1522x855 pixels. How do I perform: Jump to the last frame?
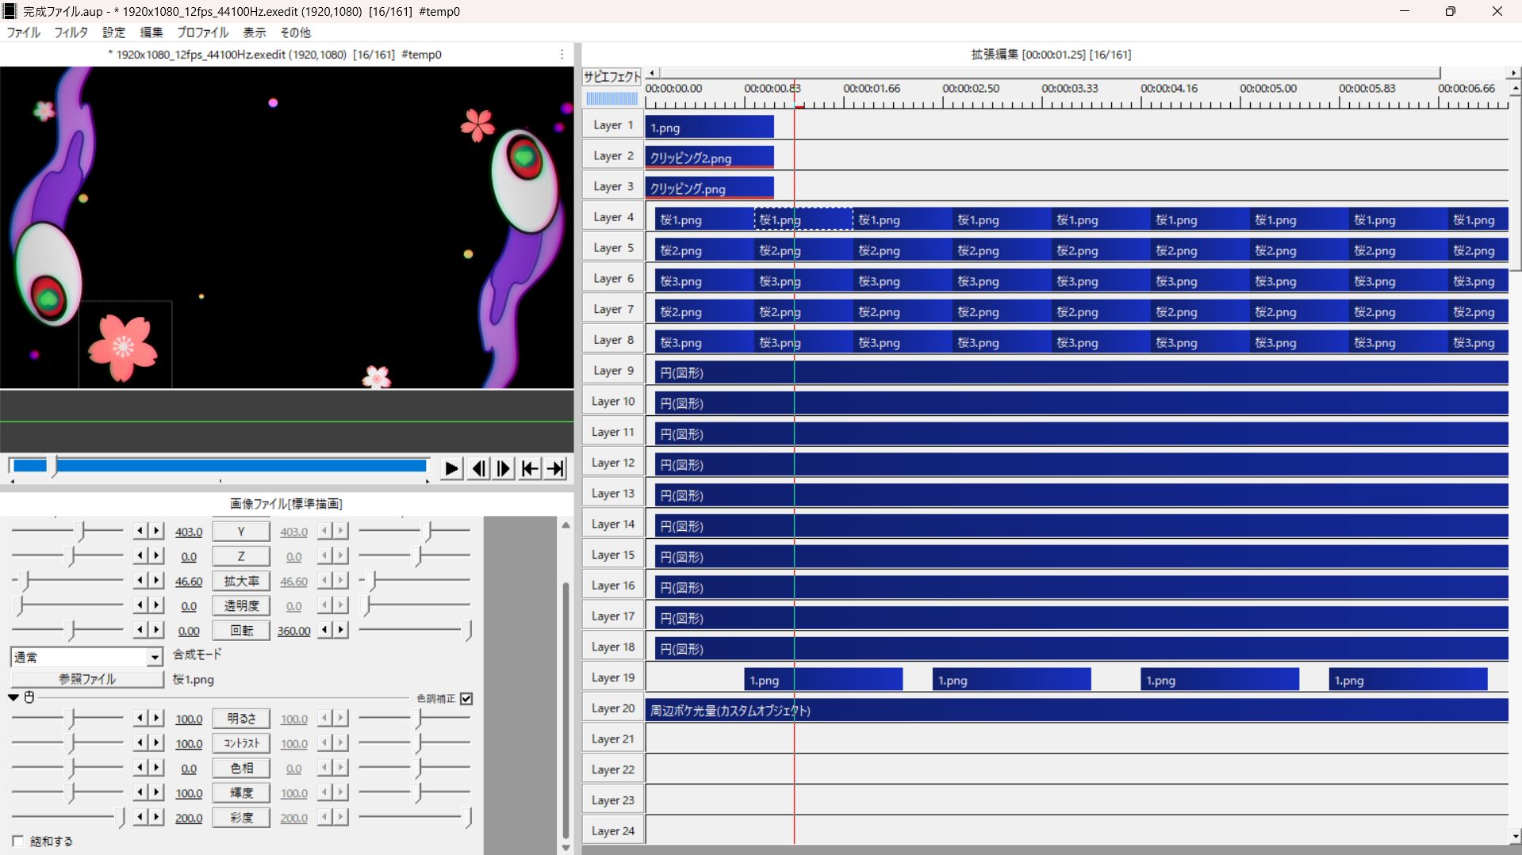click(556, 468)
